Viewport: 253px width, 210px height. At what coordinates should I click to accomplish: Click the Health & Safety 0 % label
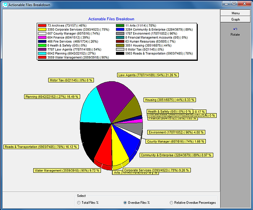170,112
